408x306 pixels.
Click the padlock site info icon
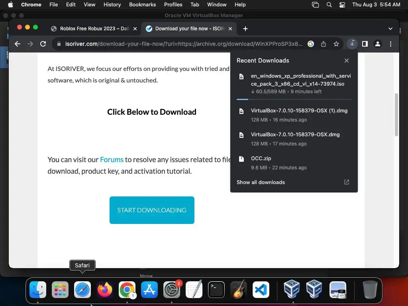[59, 44]
